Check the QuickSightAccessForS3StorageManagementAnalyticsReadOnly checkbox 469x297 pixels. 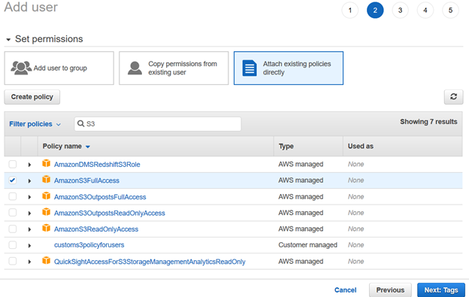[13, 261]
